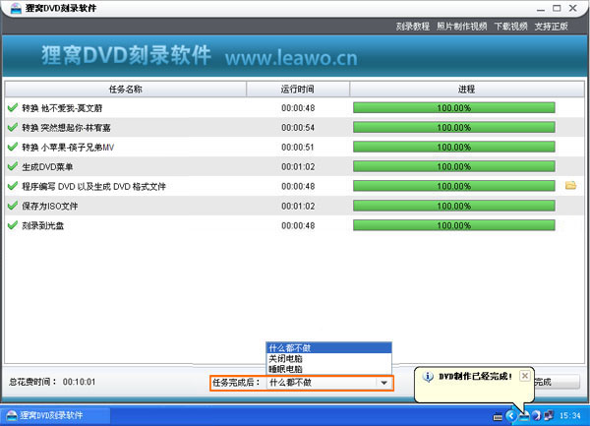The height and width of the screenshot is (426, 590).
Task: Maximize the 狸窝DVD刻录软件 window
Action: [557, 8]
